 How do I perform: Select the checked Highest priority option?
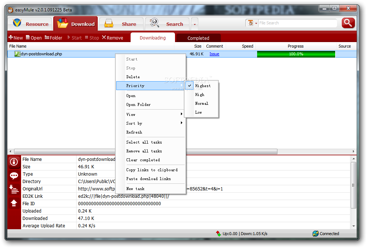coord(202,86)
